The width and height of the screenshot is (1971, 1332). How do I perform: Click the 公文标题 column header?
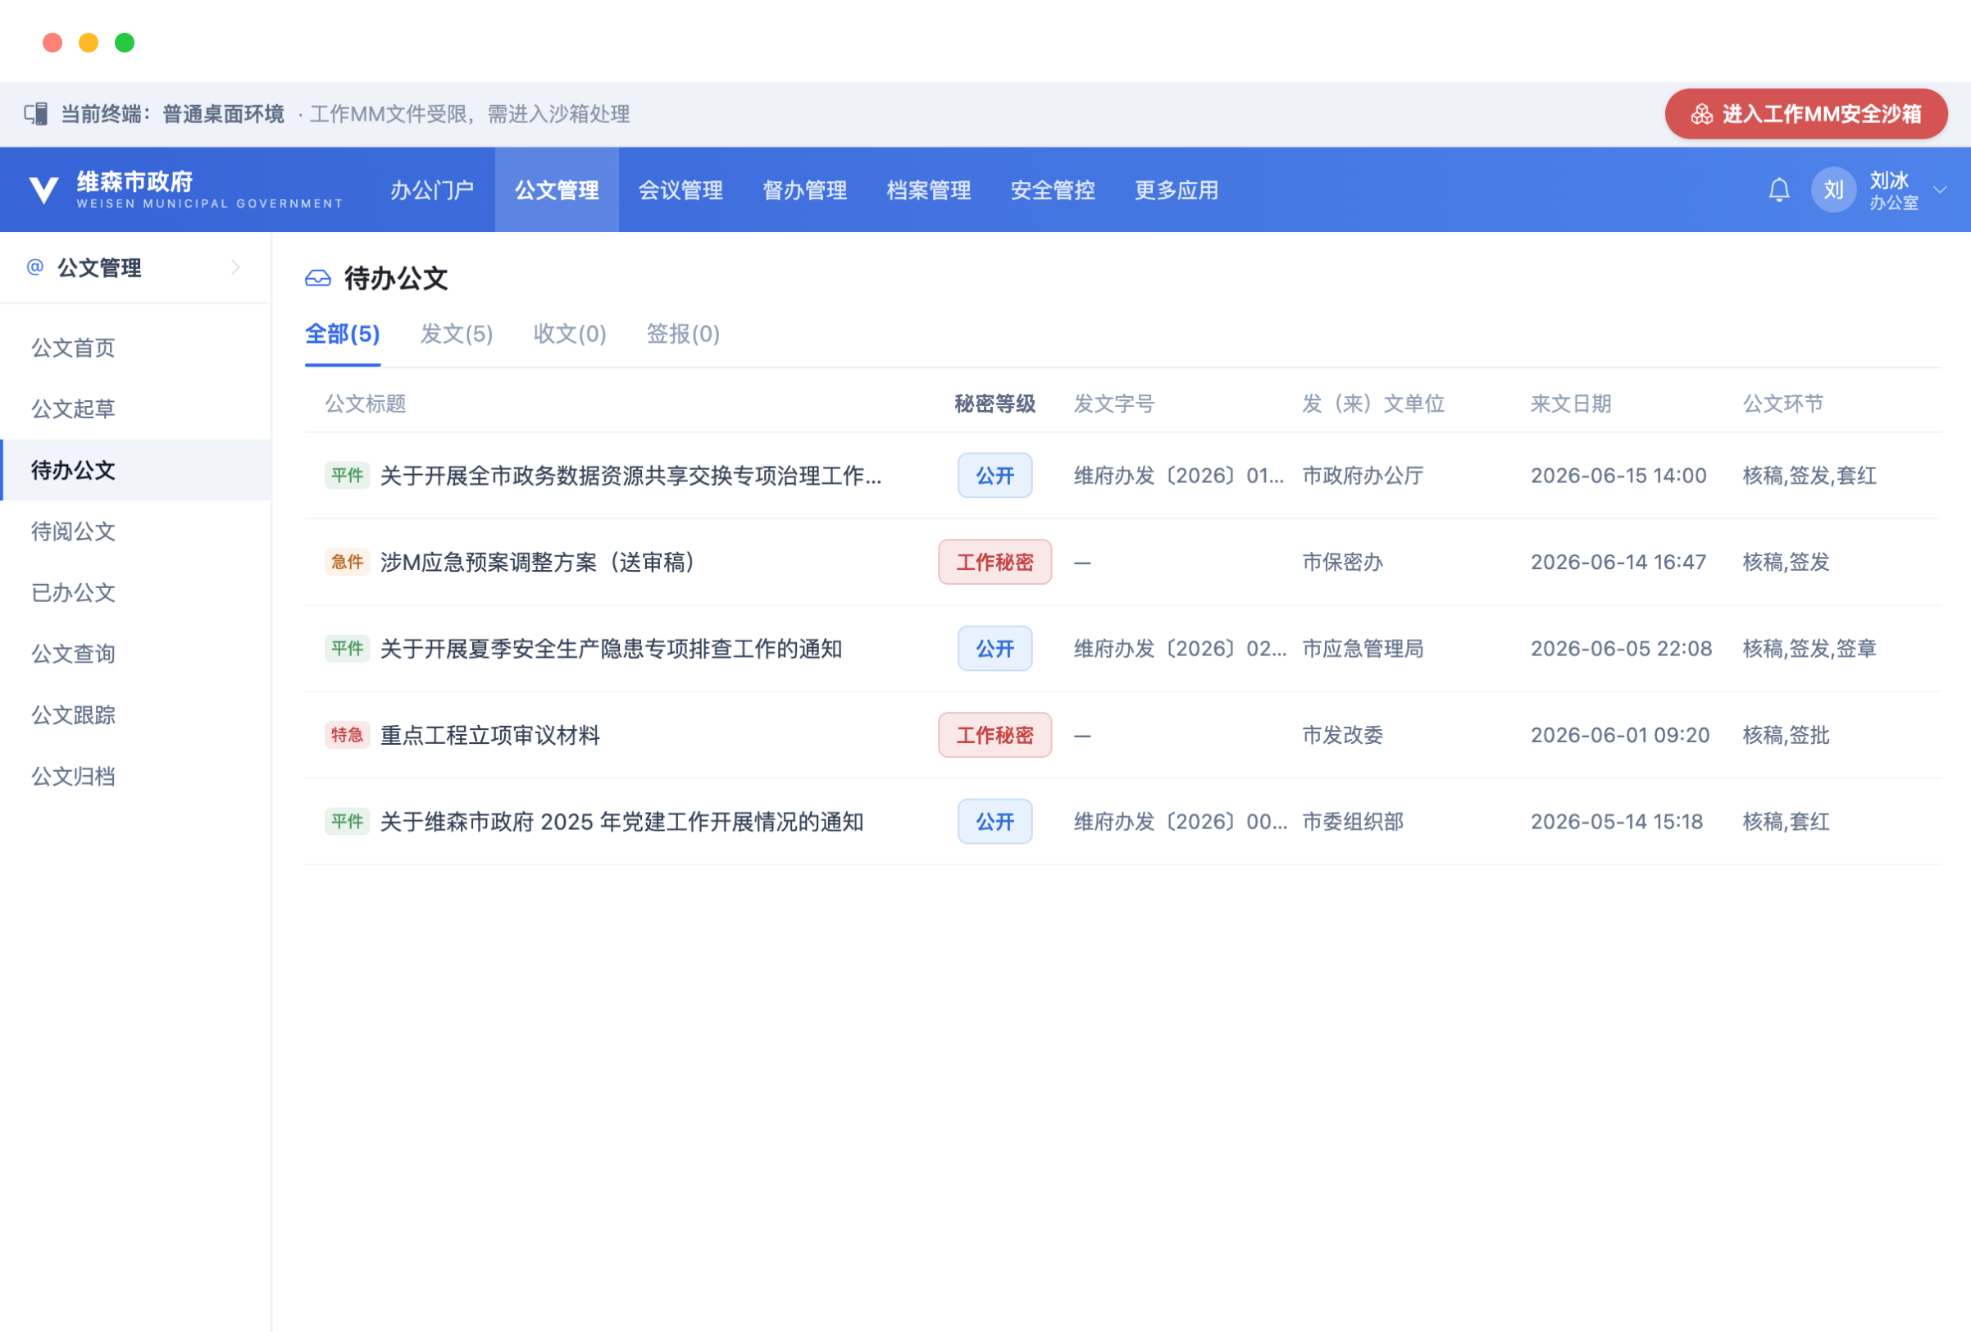(x=366, y=404)
